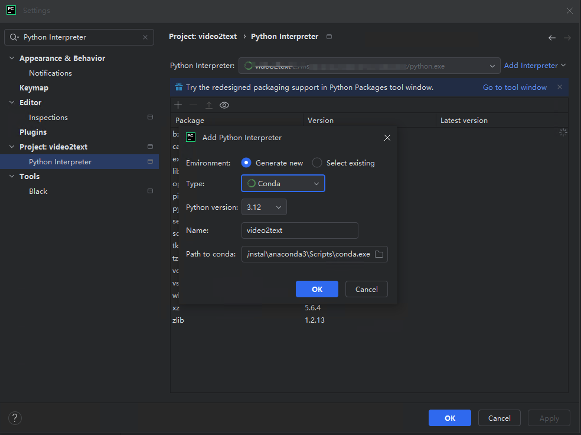
Task: Click the project settings icon on Inspections row
Action: click(150, 117)
